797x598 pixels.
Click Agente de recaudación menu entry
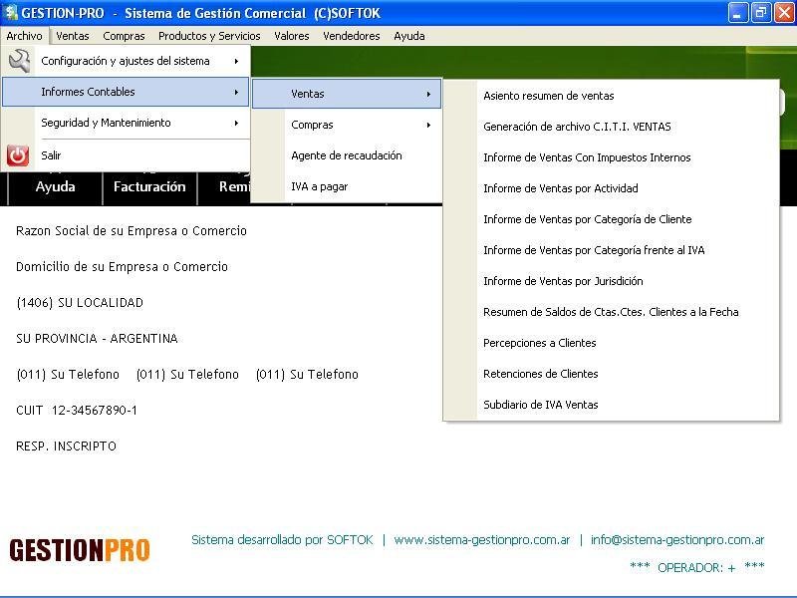point(346,155)
